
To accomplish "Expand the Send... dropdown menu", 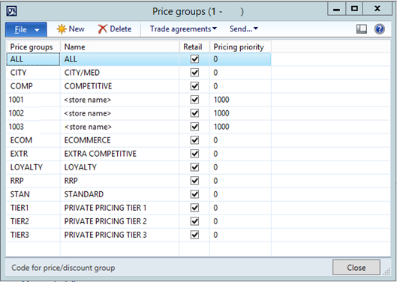I will (x=244, y=29).
